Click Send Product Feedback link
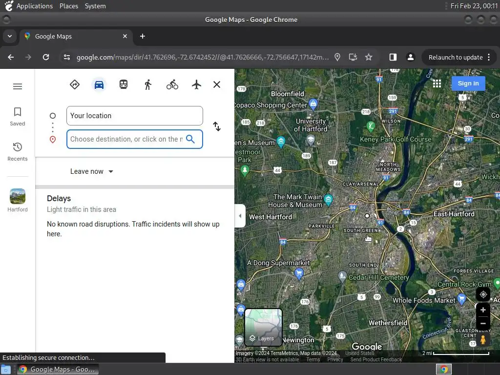Viewport: 500px width, 375px height. click(376, 359)
